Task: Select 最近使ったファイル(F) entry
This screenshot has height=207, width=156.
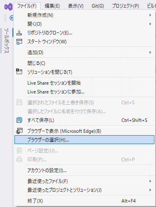Action: click(x=84, y=181)
